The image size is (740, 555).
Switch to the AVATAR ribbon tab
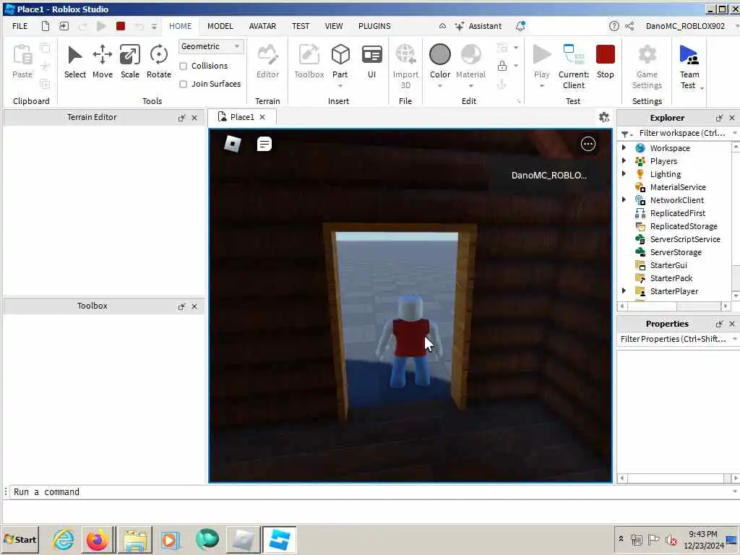(262, 26)
